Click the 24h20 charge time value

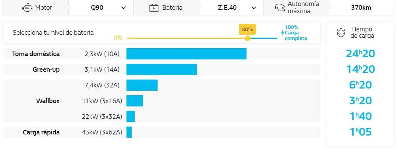point(360,54)
